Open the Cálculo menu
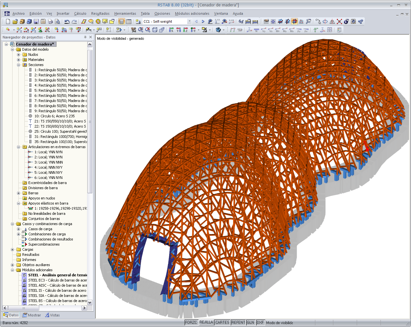 pyautogui.click(x=80, y=13)
